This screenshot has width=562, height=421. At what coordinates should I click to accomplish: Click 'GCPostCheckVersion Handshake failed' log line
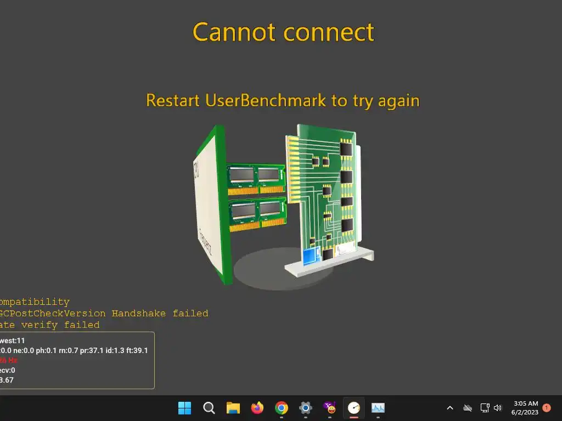104,313
